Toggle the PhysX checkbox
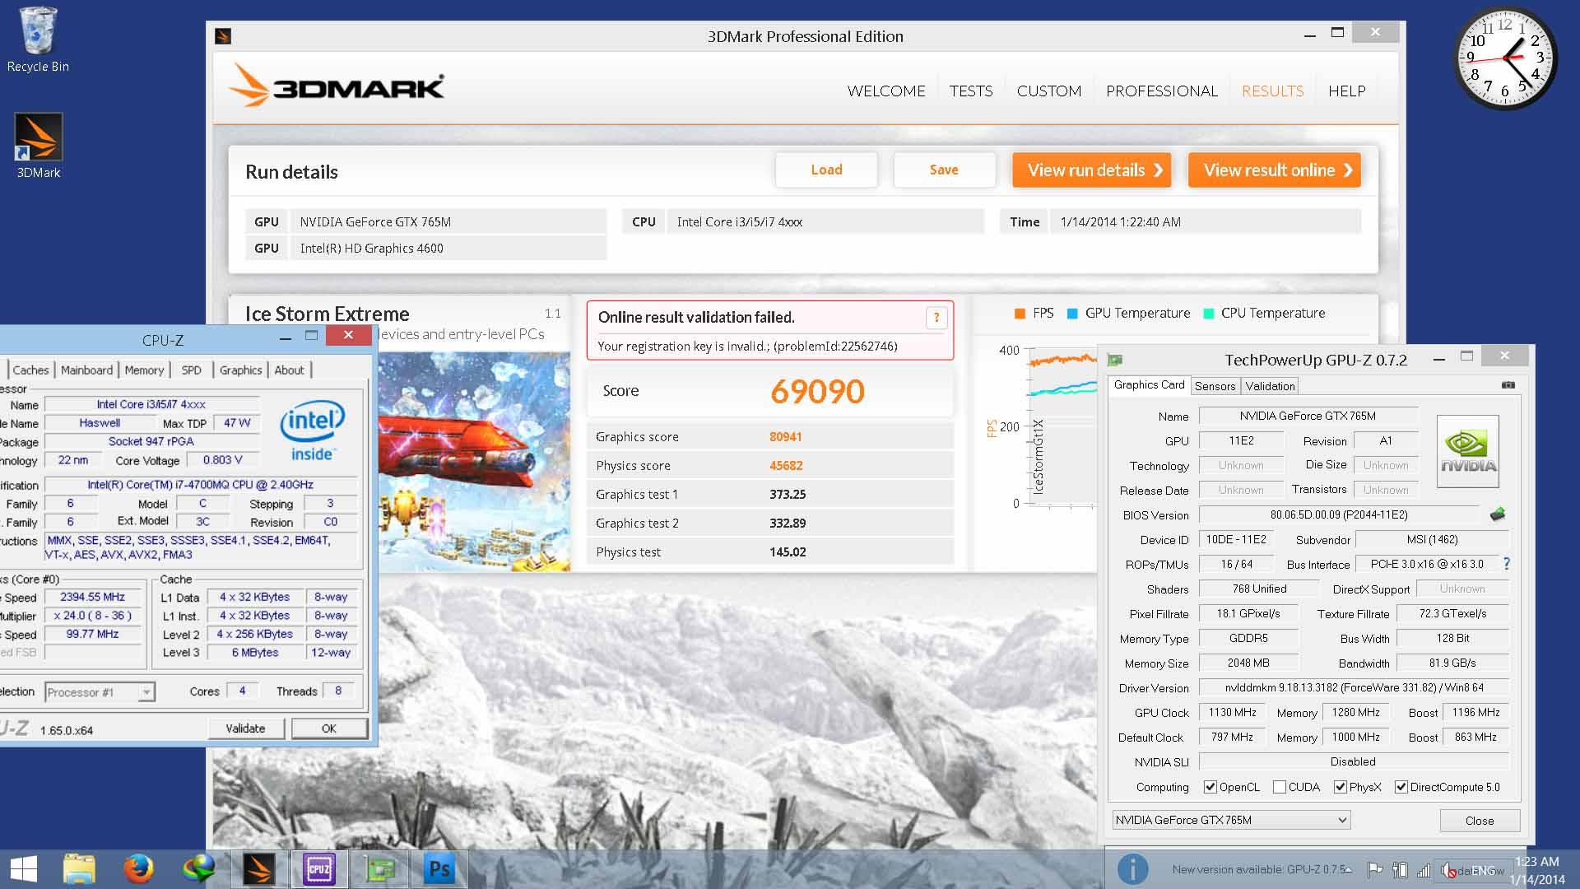Viewport: 1580px width, 889px height. tap(1340, 787)
